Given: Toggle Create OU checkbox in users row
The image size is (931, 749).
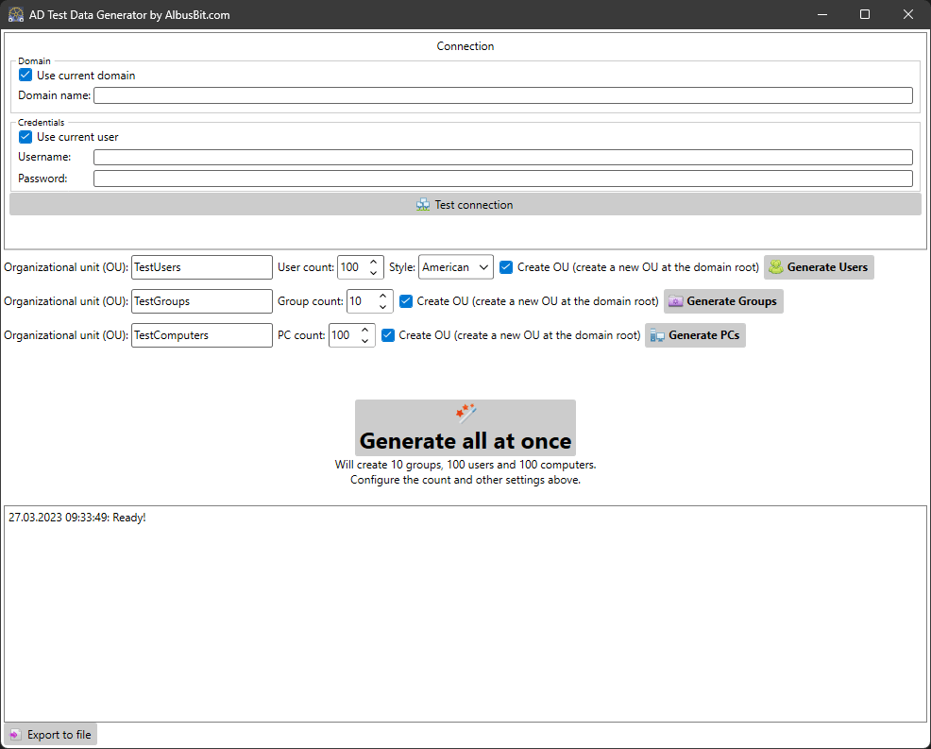Looking at the screenshot, I should click(506, 267).
